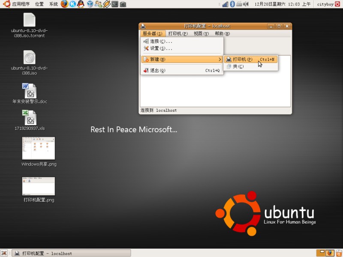Select ubuntu-8.10-dvd-i386.iso.torrent desktop file
This screenshot has height=257, width=343.
click(29, 25)
